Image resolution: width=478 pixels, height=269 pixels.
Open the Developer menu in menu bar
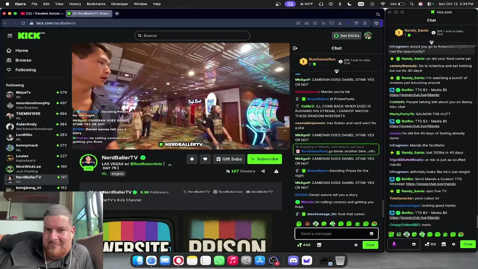point(119,4)
